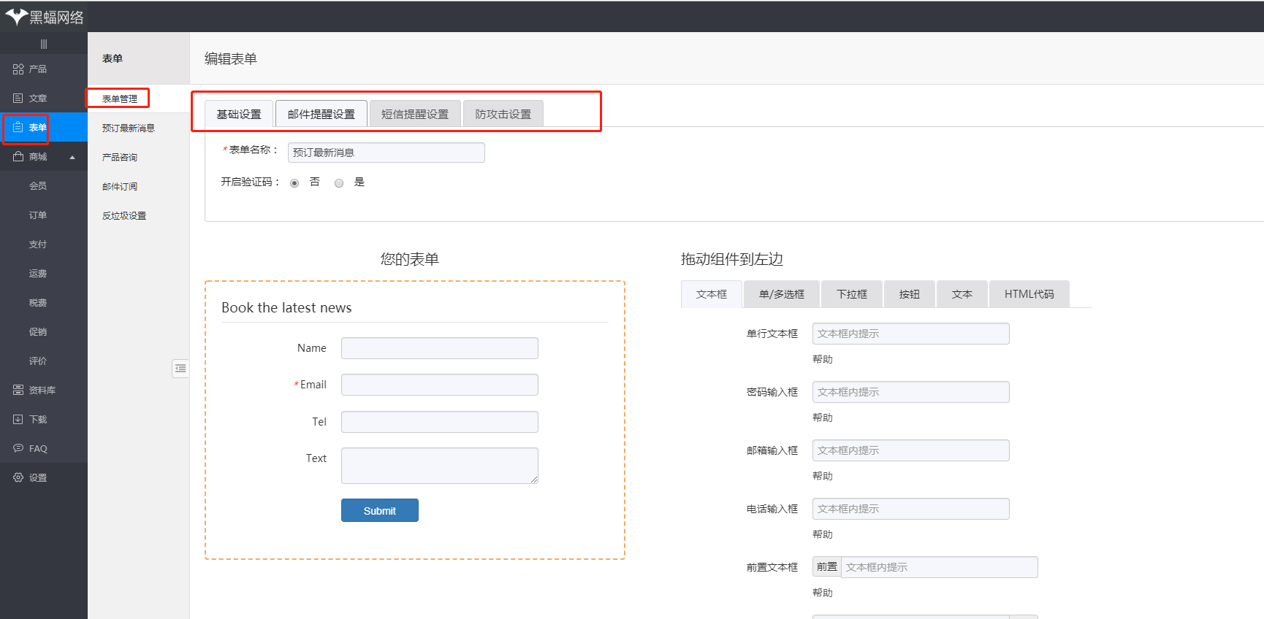
Task: Click the submenu collapse list icon
Action: pos(180,369)
